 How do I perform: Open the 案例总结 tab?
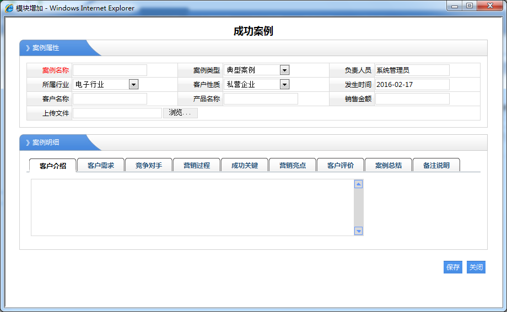tap(389, 165)
